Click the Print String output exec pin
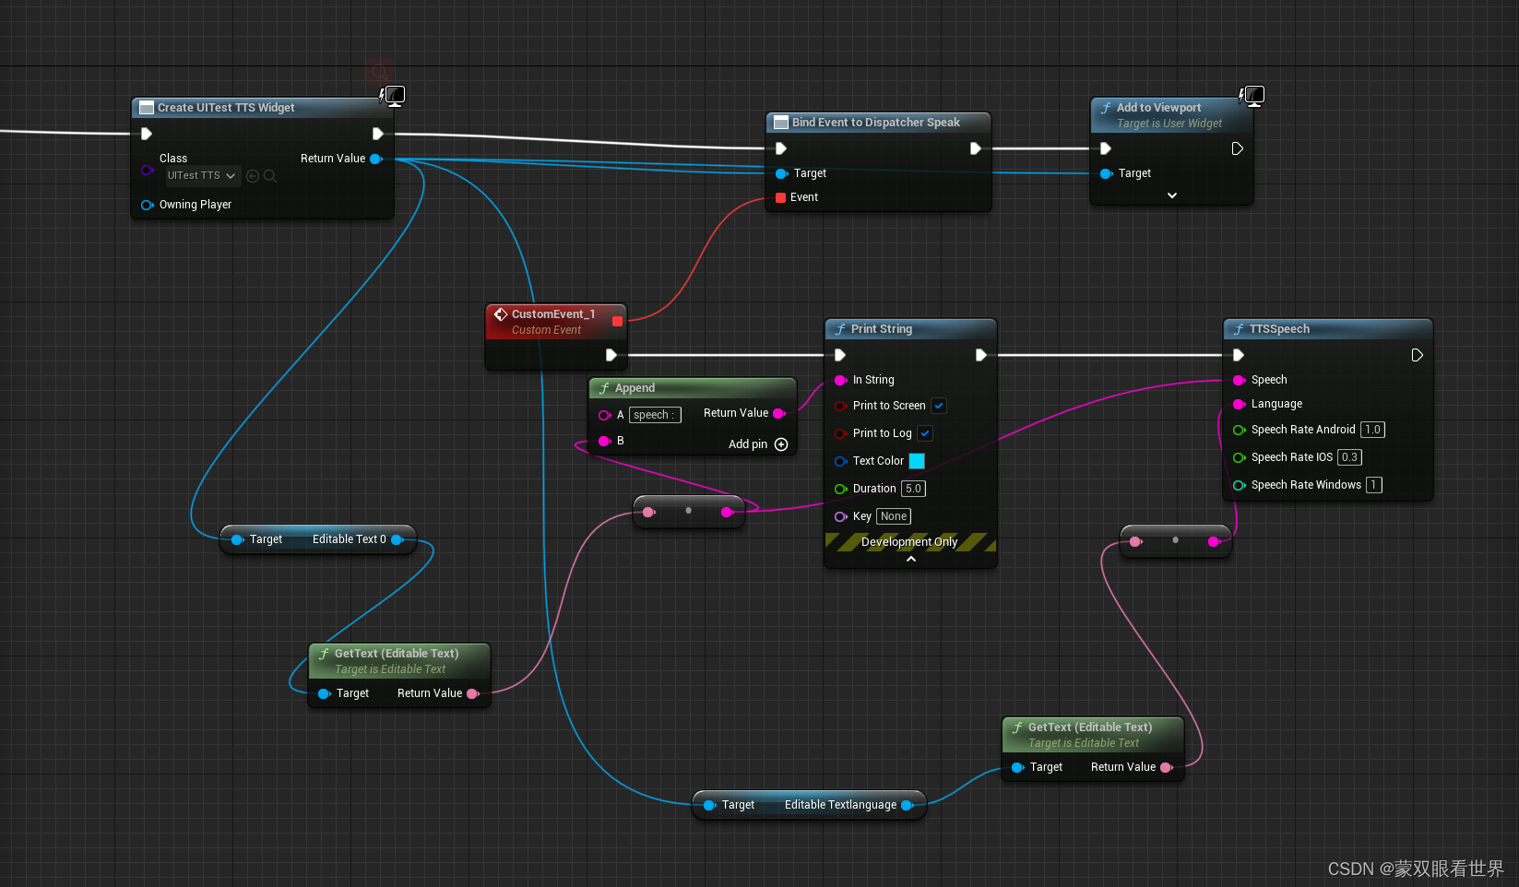1519x887 pixels. click(980, 355)
